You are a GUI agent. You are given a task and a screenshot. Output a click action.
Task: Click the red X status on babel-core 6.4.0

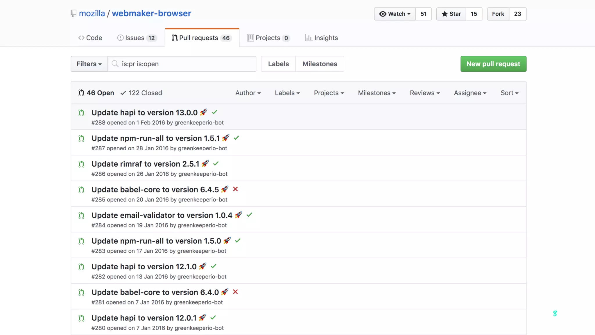pos(235,292)
